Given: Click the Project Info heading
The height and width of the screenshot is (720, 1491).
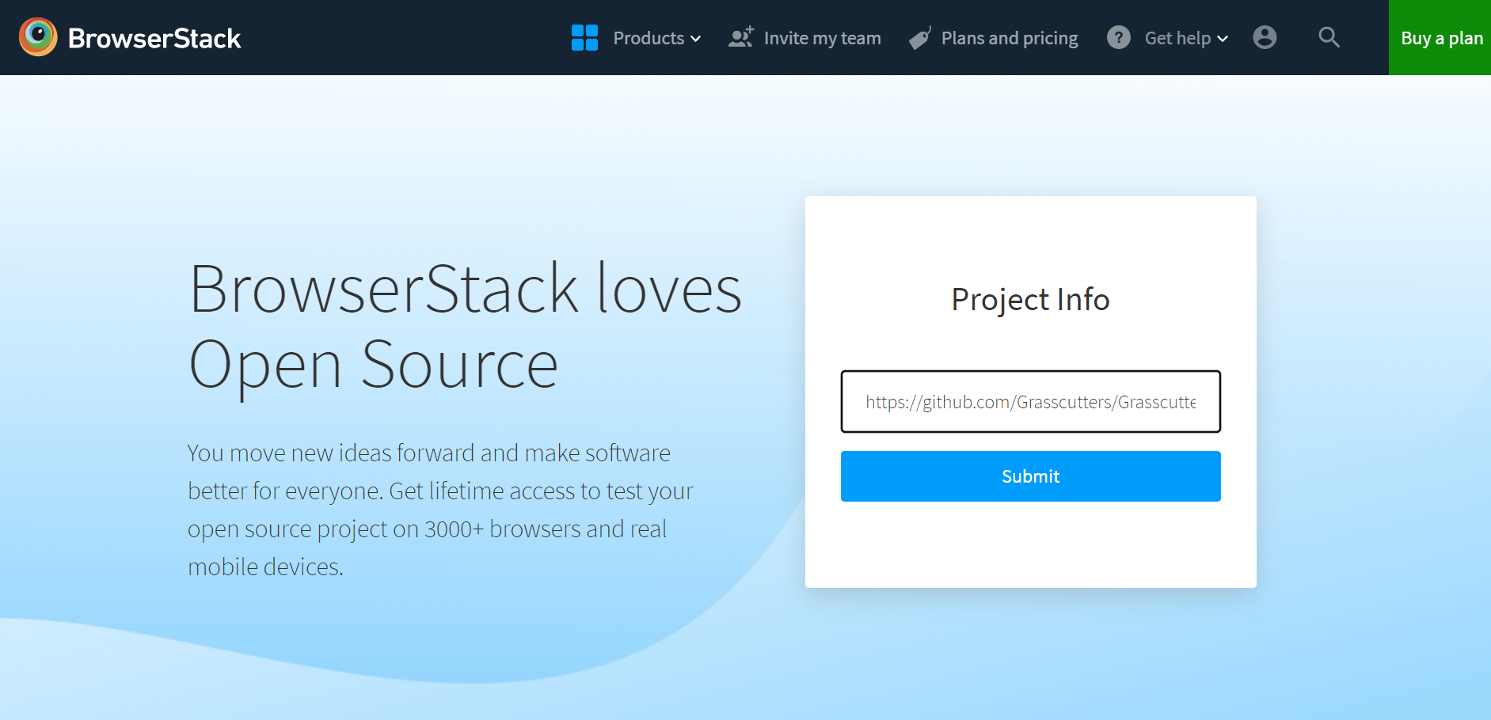Looking at the screenshot, I should point(1030,299).
